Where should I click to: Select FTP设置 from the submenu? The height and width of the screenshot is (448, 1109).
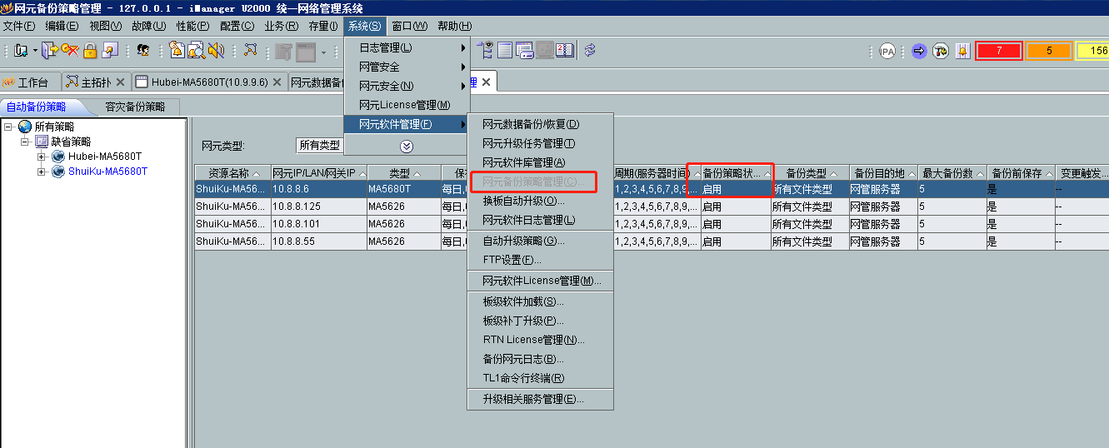(512, 260)
